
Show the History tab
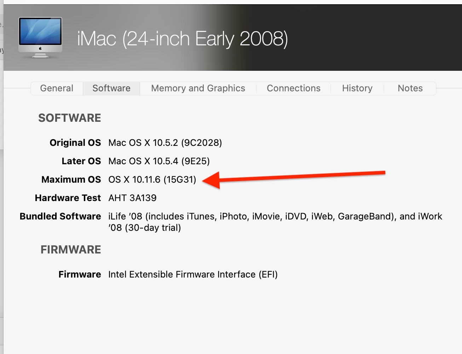tap(357, 88)
